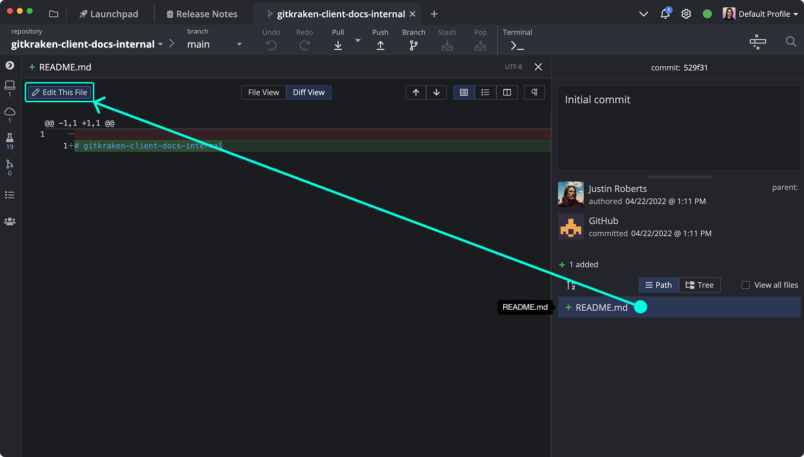Image resolution: width=804 pixels, height=457 pixels.
Task: Click the 1 added summary
Action: (x=578, y=265)
